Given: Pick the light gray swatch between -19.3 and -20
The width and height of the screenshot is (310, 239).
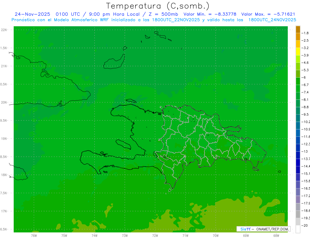Looking at the screenshot, I should (x=298, y=222).
